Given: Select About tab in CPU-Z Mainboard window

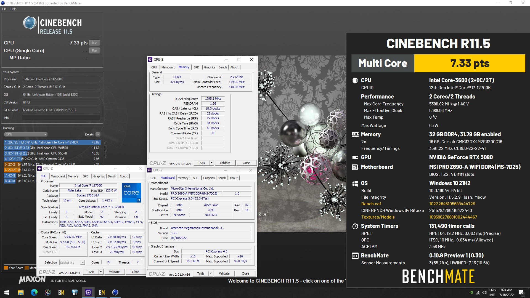Looking at the screenshot, I should [x=234, y=178].
